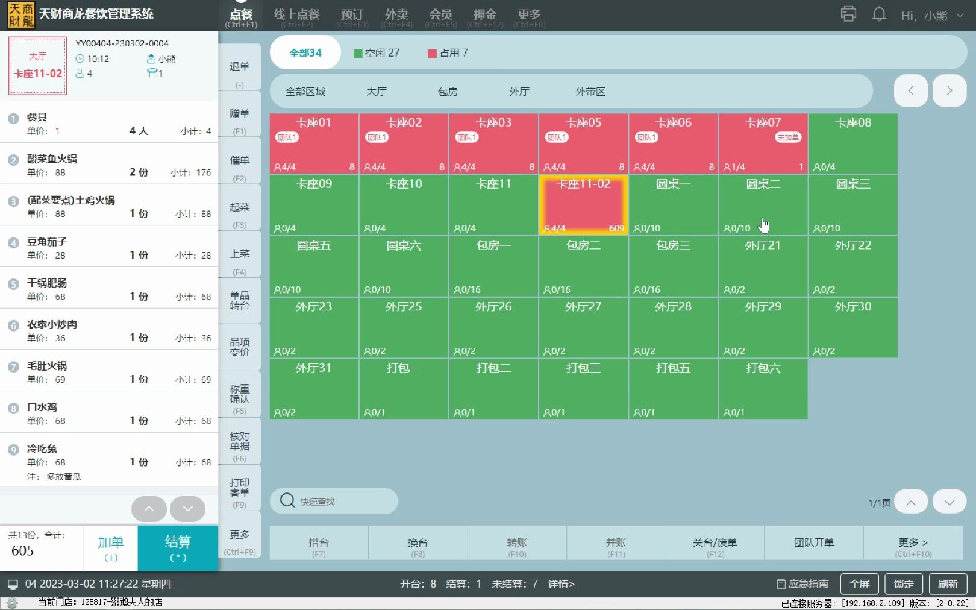Image resolution: width=976 pixels, height=610 pixels.
Task: Switch to 线上点餐 tab
Action: tap(296, 17)
